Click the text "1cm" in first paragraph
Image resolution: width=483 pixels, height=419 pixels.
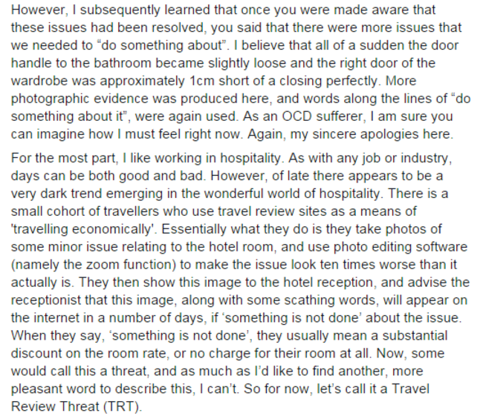(x=201, y=81)
